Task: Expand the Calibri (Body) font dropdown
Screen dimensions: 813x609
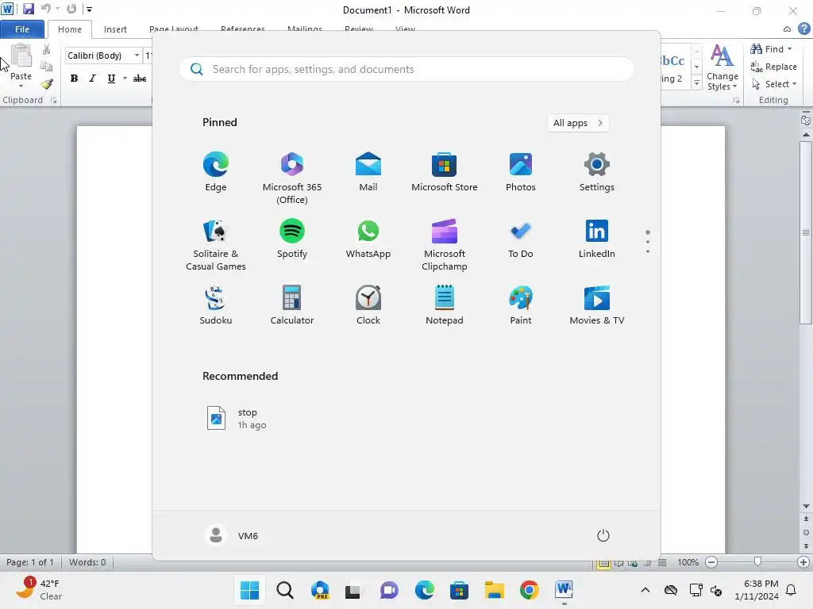Action: click(137, 56)
